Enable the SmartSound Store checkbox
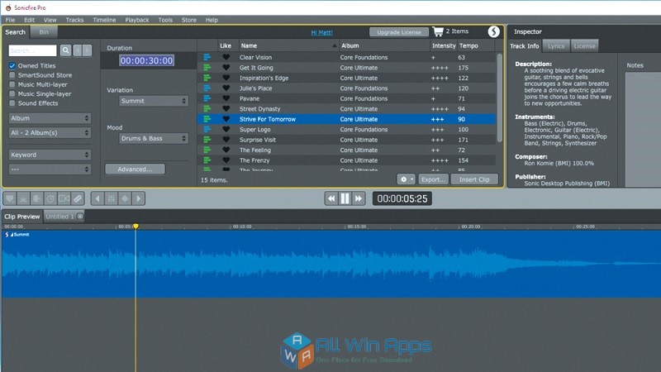Screen dimensions: 661x372 [12, 75]
